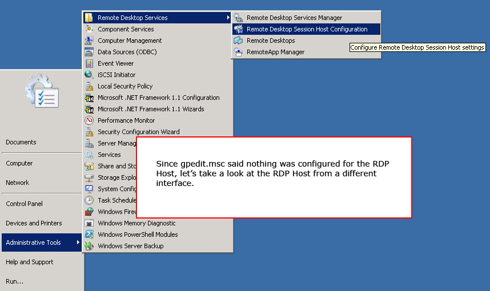The width and height of the screenshot is (490, 291).
Task: Open Microsoft .NET Framework 1.1 Wizards
Action: 158,109
